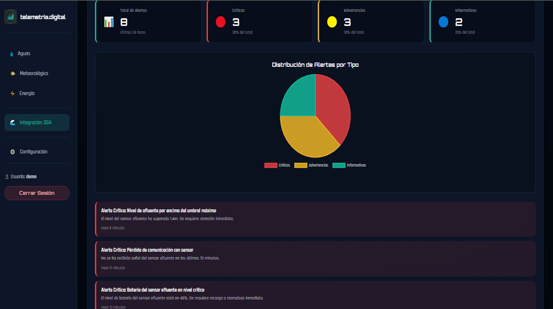Select the Integración DGA sidebar entry
The width and height of the screenshot is (553, 309).
click(37, 122)
